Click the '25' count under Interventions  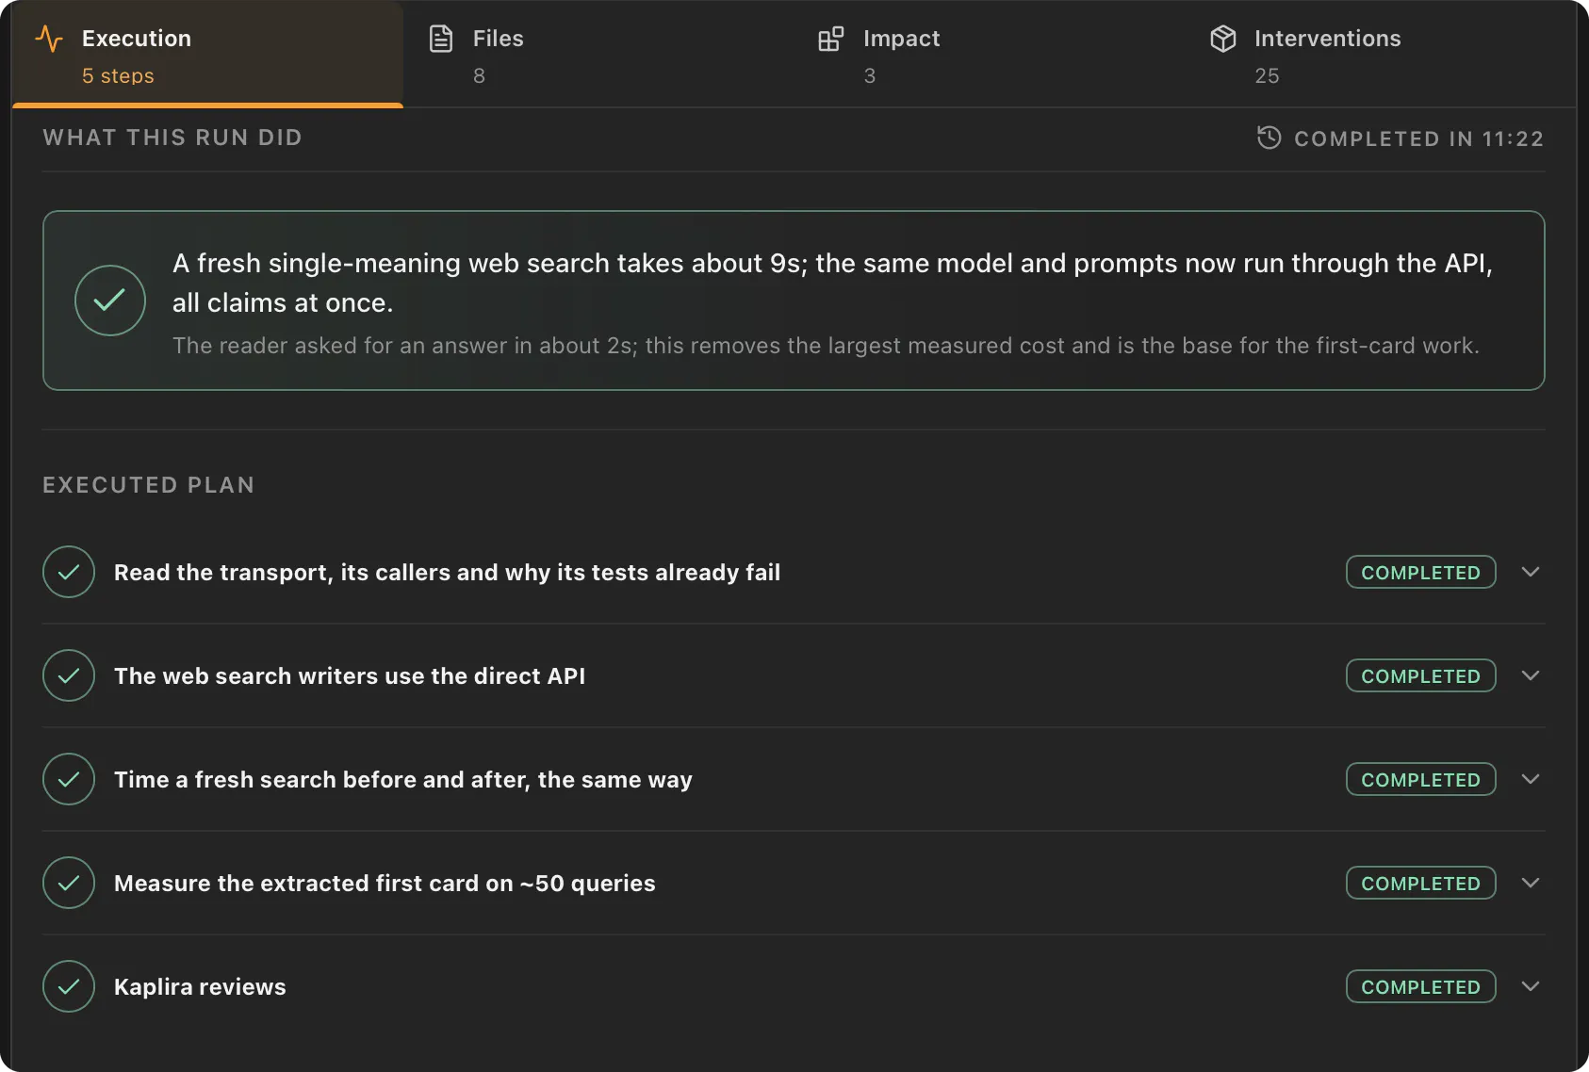(x=1267, y=76)
